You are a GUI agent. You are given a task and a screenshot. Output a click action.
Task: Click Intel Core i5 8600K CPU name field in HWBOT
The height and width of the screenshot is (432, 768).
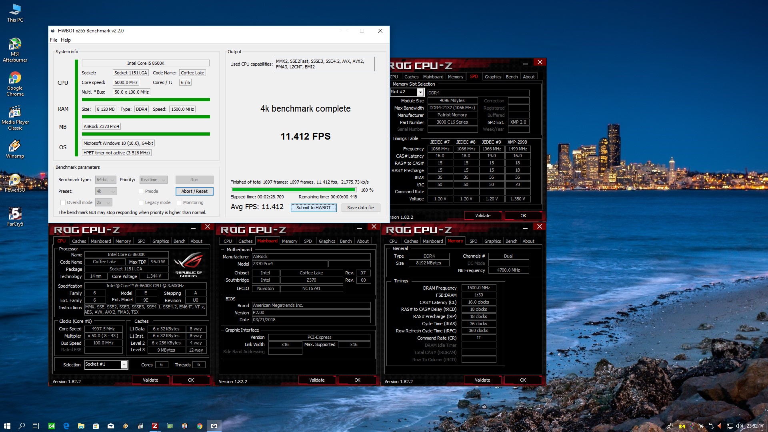(x=146, y=63)
